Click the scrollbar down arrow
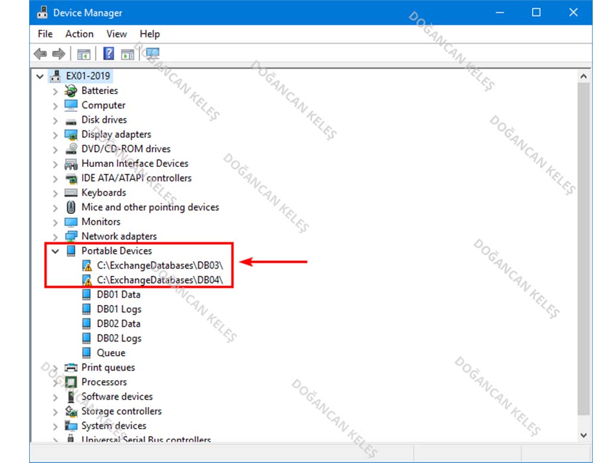Image resolution: width=610 pixels, height=463 pixels. pos(583,435)
